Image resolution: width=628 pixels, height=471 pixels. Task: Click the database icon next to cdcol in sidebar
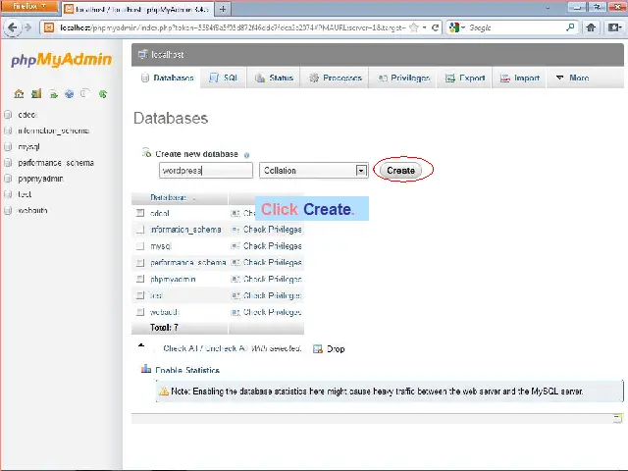pyautogui.click(x=8, y=115)
